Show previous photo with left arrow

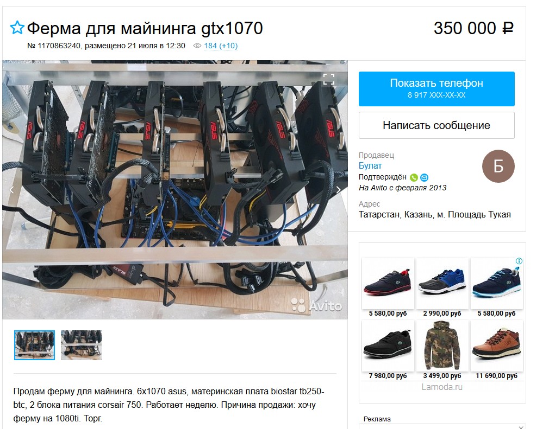coord(11,190)
